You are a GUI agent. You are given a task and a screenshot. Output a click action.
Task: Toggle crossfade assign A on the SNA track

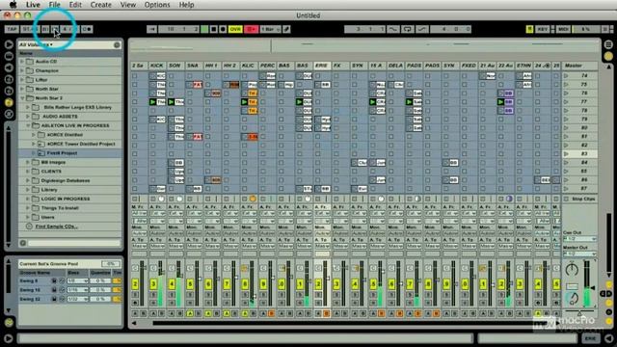coord(190,313)
